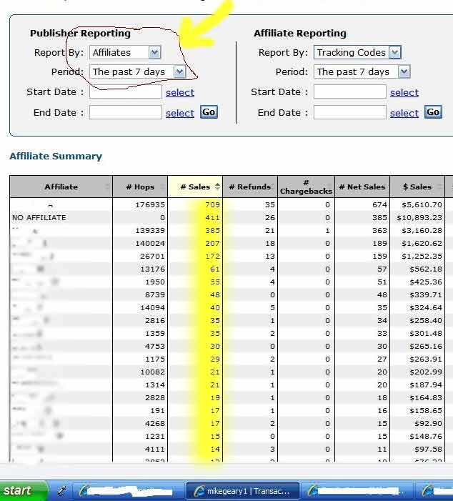Click select link beside Affiliate Start Date
This screenshot has width=453, height=501.
click(x=404, y=92)
